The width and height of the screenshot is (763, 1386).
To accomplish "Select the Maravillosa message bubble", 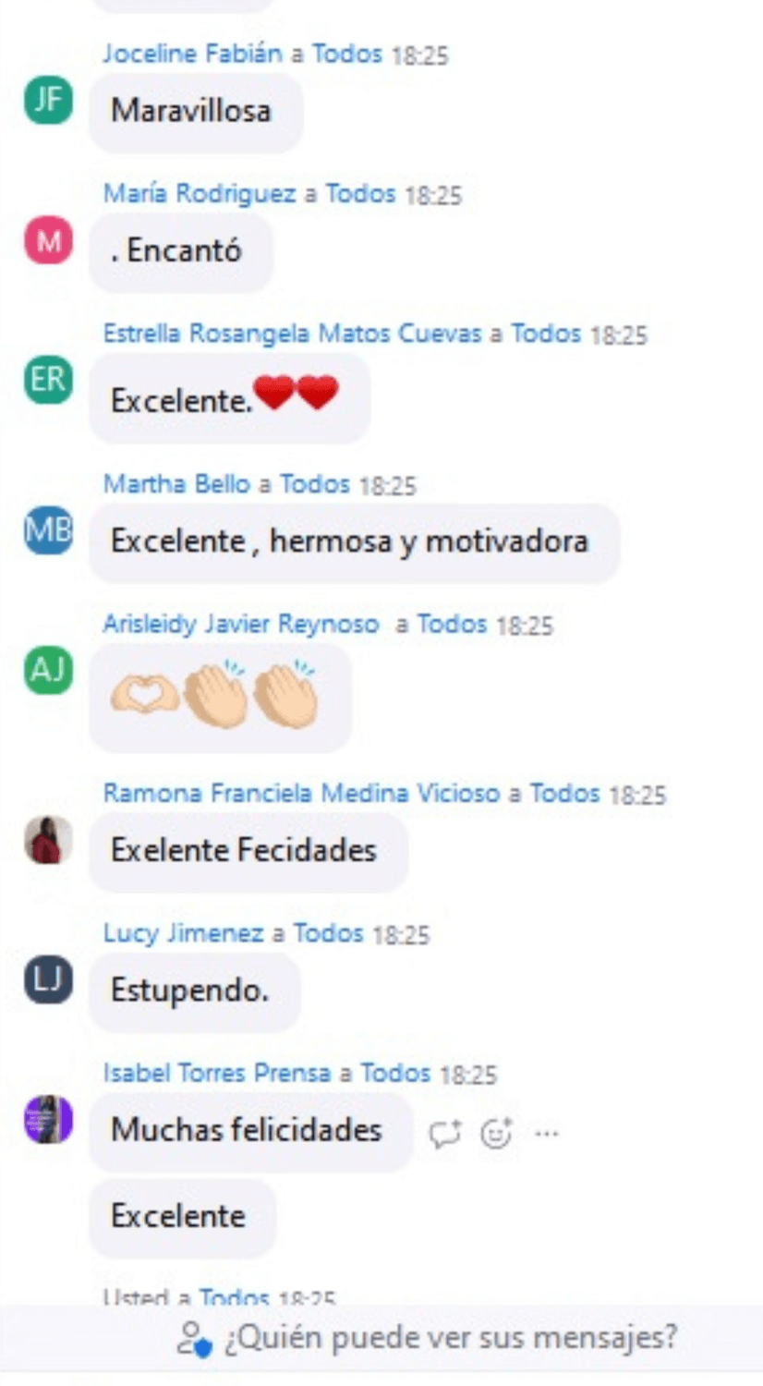I will [x=196, y=112].
